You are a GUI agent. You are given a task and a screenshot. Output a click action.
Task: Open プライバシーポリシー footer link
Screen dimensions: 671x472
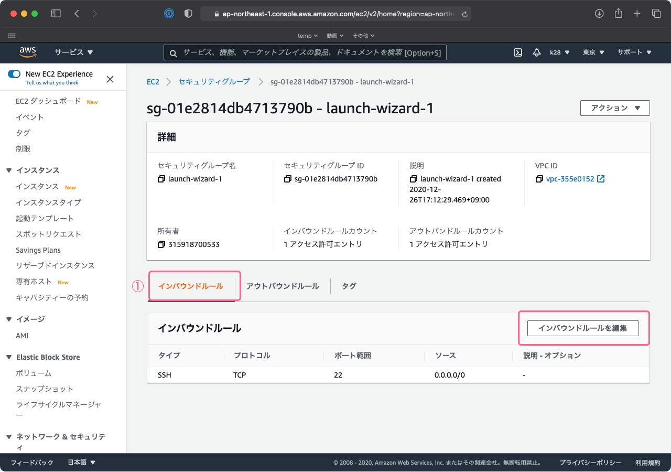pyautogui.click(x=590, y=463)
